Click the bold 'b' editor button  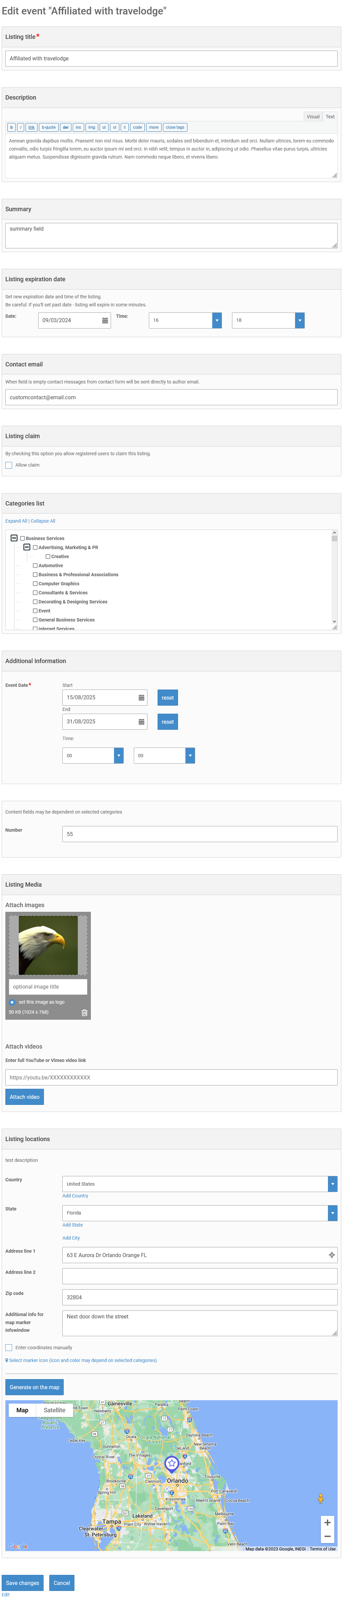(x=11, y=127)
